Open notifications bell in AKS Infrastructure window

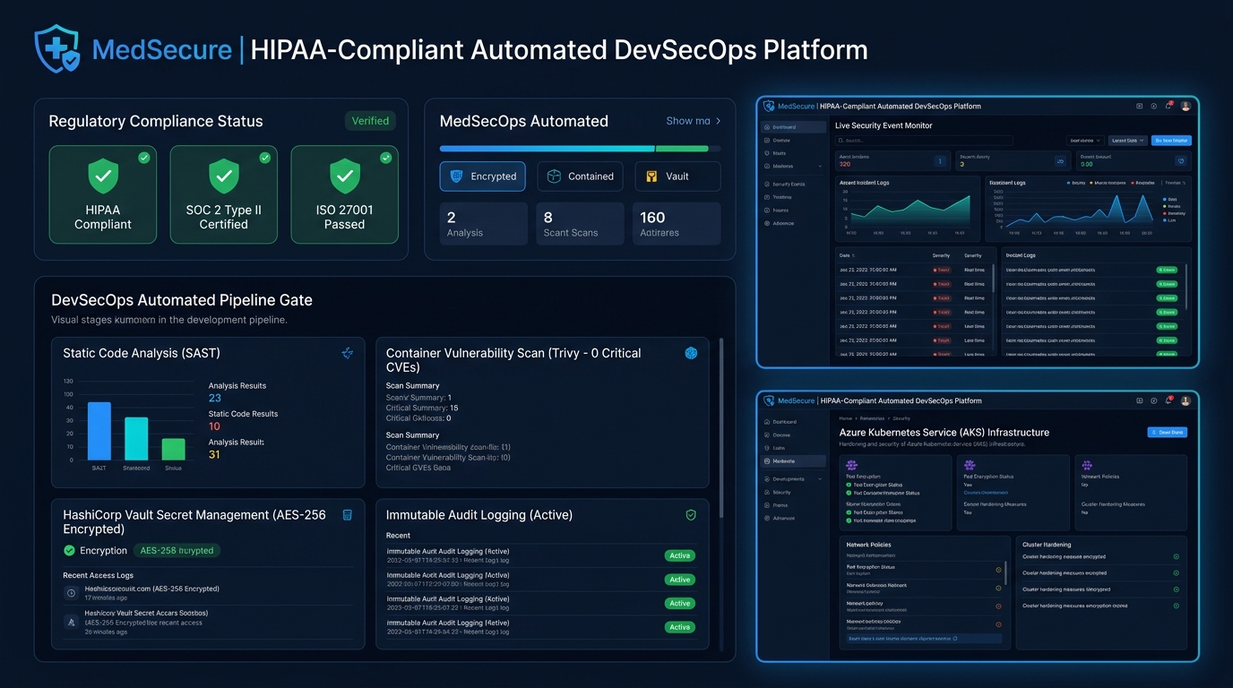tap(1168, 400)
